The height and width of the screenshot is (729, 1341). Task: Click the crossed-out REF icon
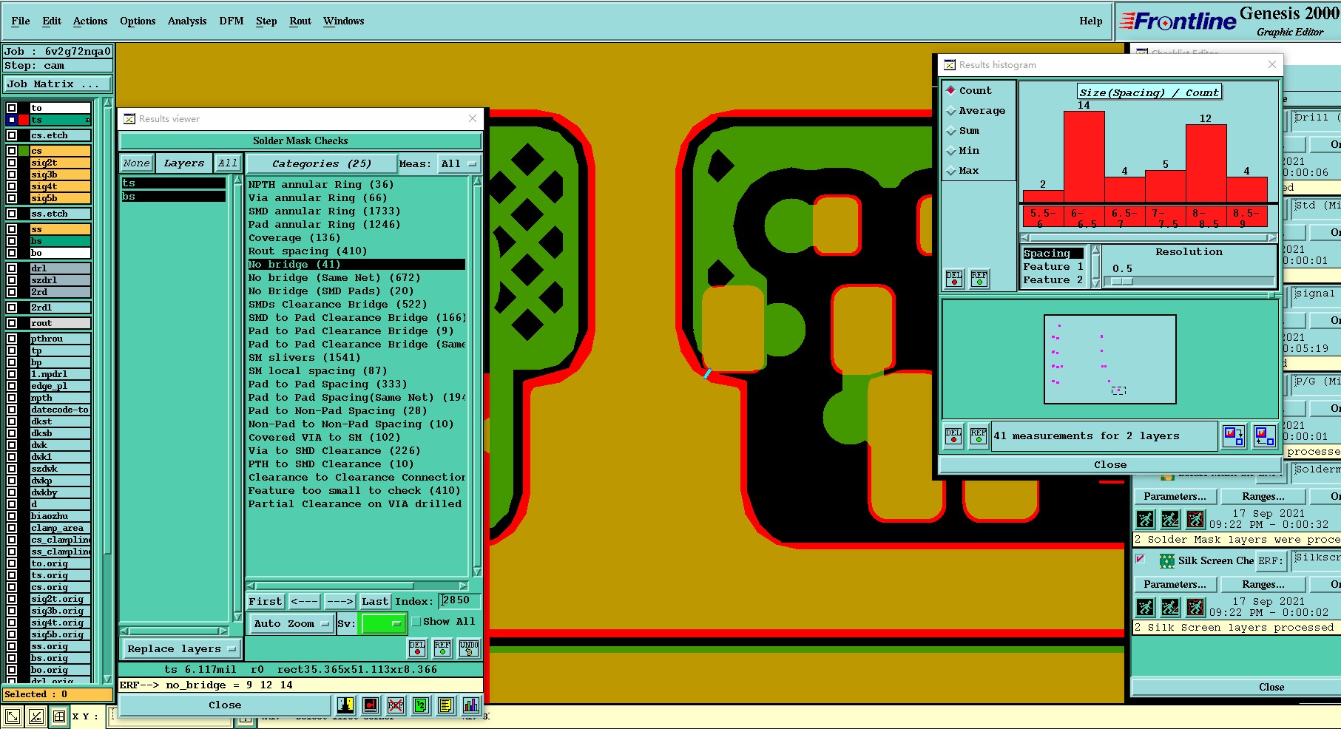(396, 705)
